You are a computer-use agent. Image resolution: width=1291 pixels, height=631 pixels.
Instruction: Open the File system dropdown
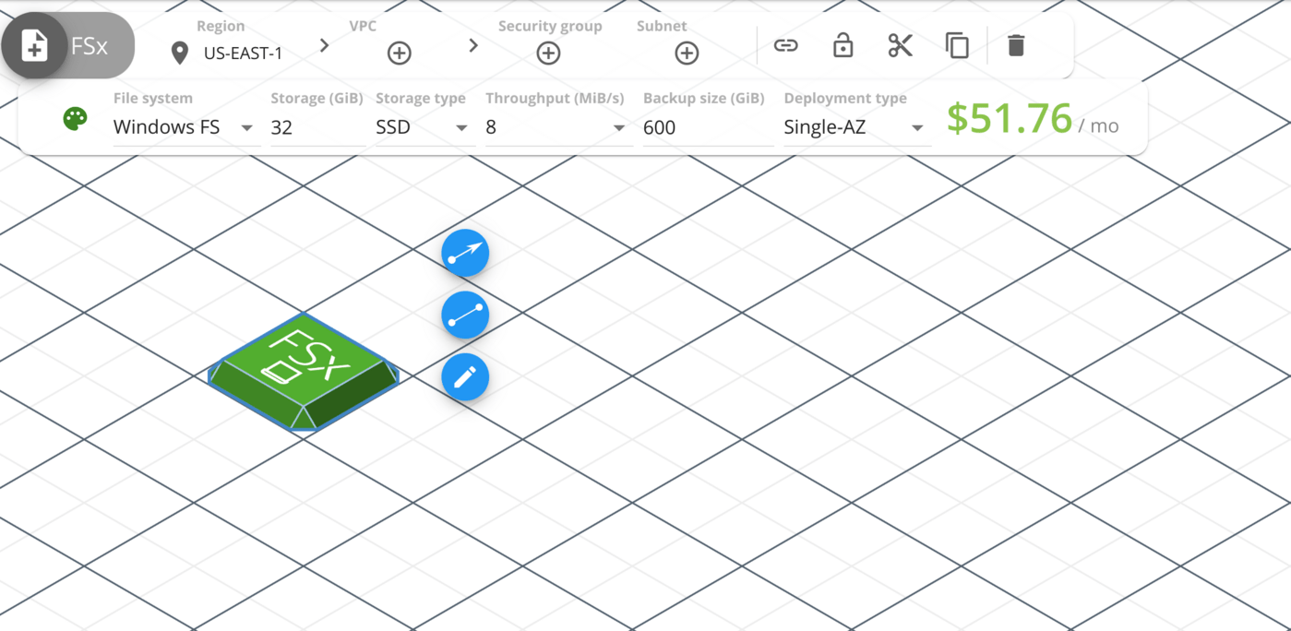coord(185,127)
